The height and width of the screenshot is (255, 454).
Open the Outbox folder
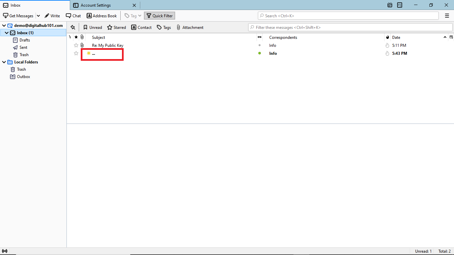[23, 77]
